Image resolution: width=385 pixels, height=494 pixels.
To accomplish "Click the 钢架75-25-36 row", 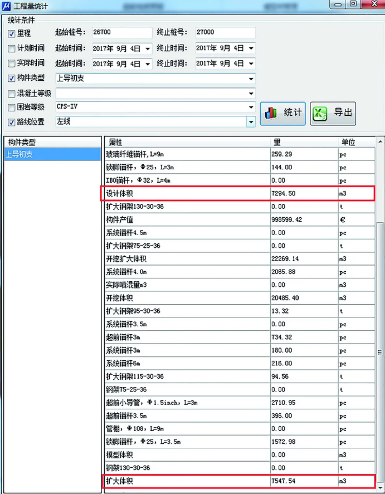I will [240, 390].
